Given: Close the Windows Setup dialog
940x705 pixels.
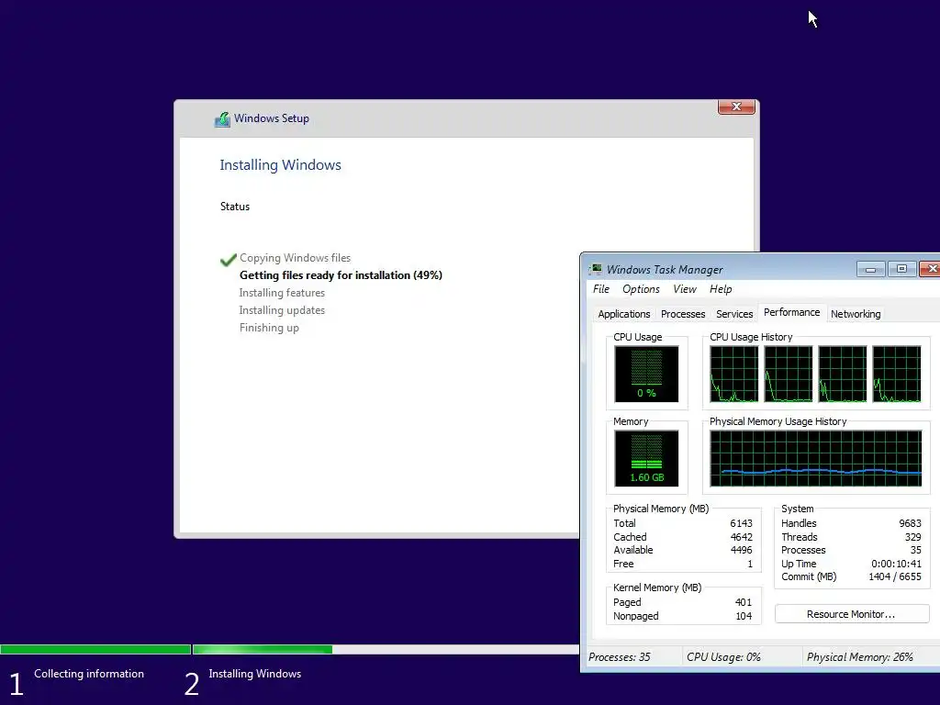Looking at the screenshot, I should (x=736, y=106).
